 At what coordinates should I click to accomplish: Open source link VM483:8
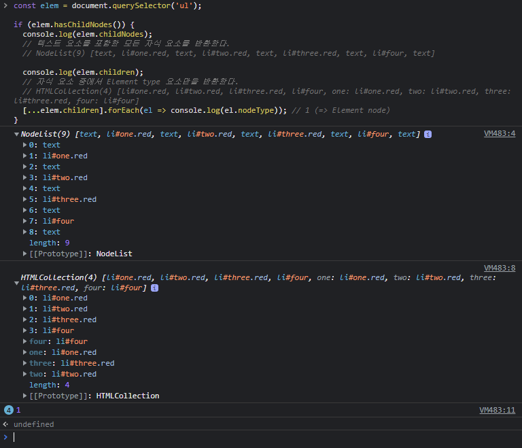(x=500, y=268)
